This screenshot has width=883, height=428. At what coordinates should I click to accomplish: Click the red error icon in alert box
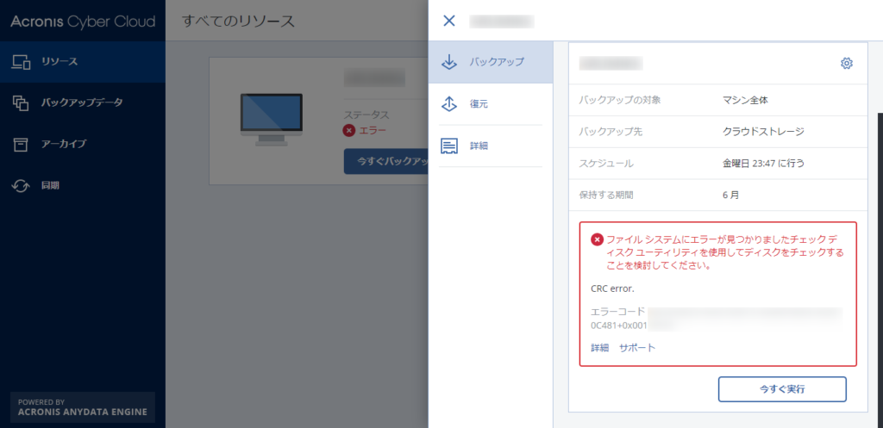click(x=597, y=239)
